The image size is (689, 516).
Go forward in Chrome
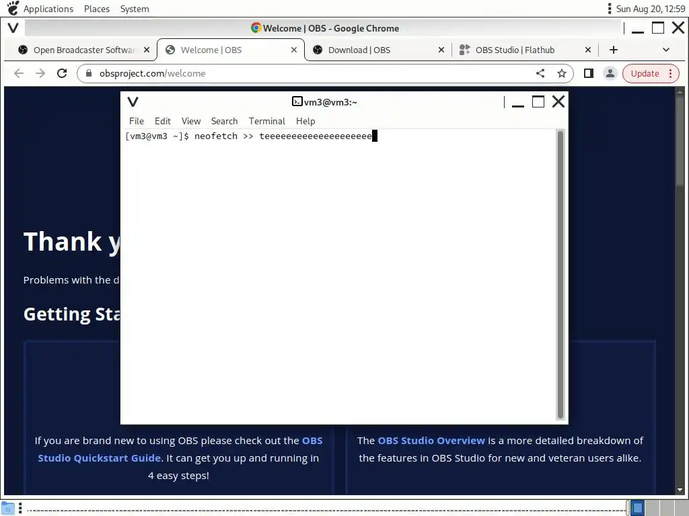click(40, 73)
